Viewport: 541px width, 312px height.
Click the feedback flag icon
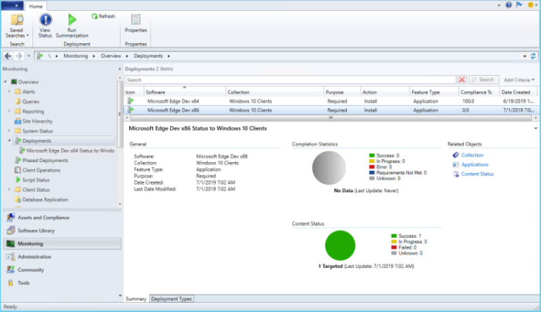519,5
